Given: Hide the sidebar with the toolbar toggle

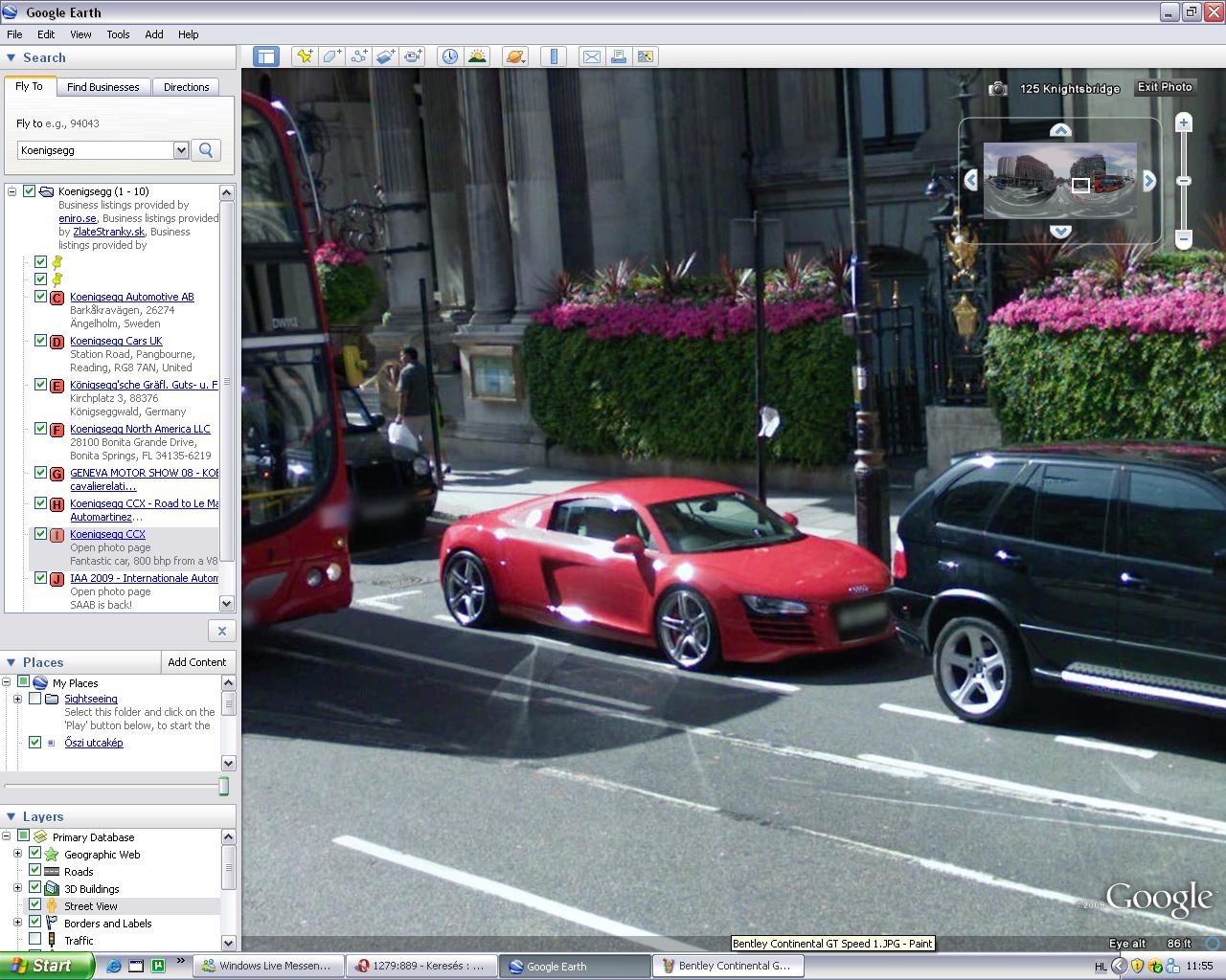Looking at the screenshot, I should [x=265, y=56].
